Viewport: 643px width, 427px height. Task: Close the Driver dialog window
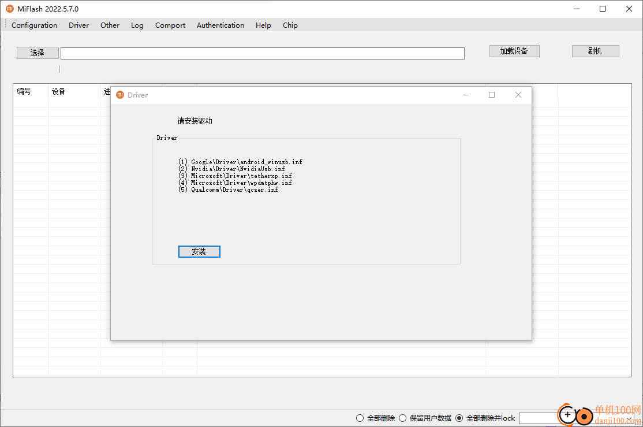point(518,95)
